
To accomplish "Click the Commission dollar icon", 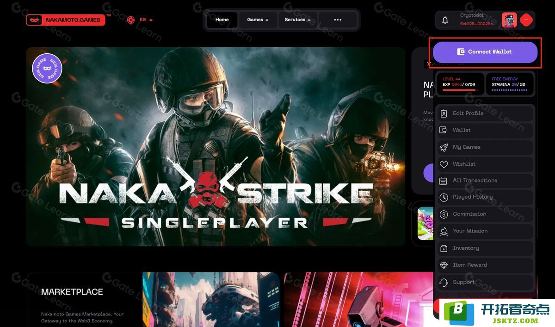I will tap(444, 214).
